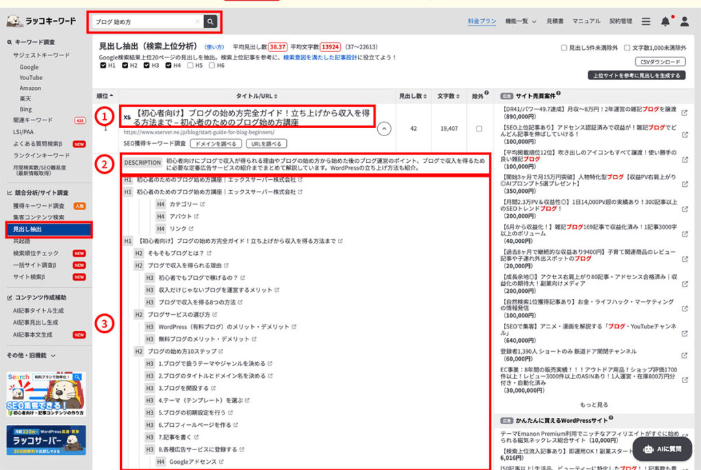The width and height of the screenshot is (701, 470).
Task: Open the 料金プラン link
Action: tap(482, 22)
